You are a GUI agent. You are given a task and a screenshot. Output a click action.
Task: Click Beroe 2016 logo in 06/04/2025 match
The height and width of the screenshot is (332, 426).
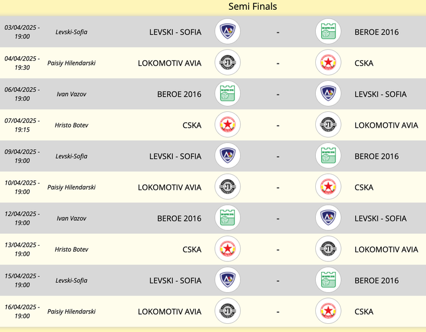(x=227, y=94)
